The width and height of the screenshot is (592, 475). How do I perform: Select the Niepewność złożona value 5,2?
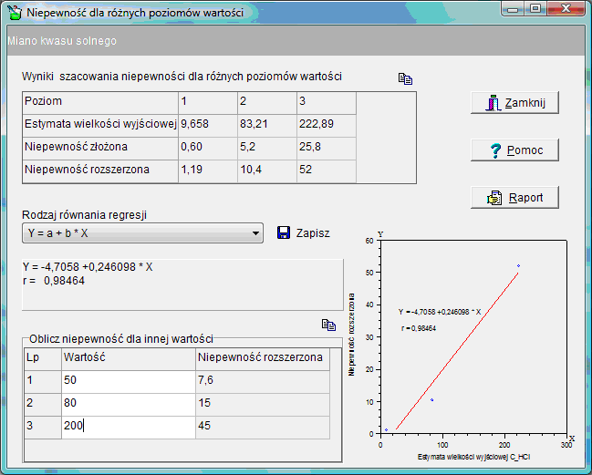[x=265, y=146]
